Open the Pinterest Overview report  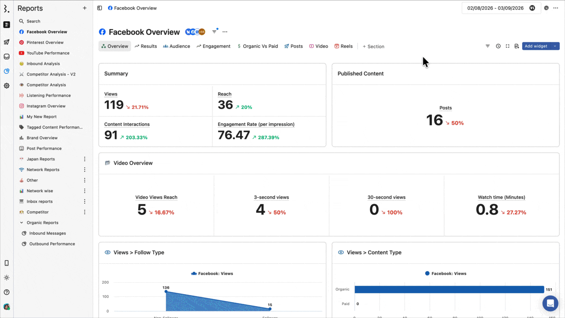(x=45, y=42)
